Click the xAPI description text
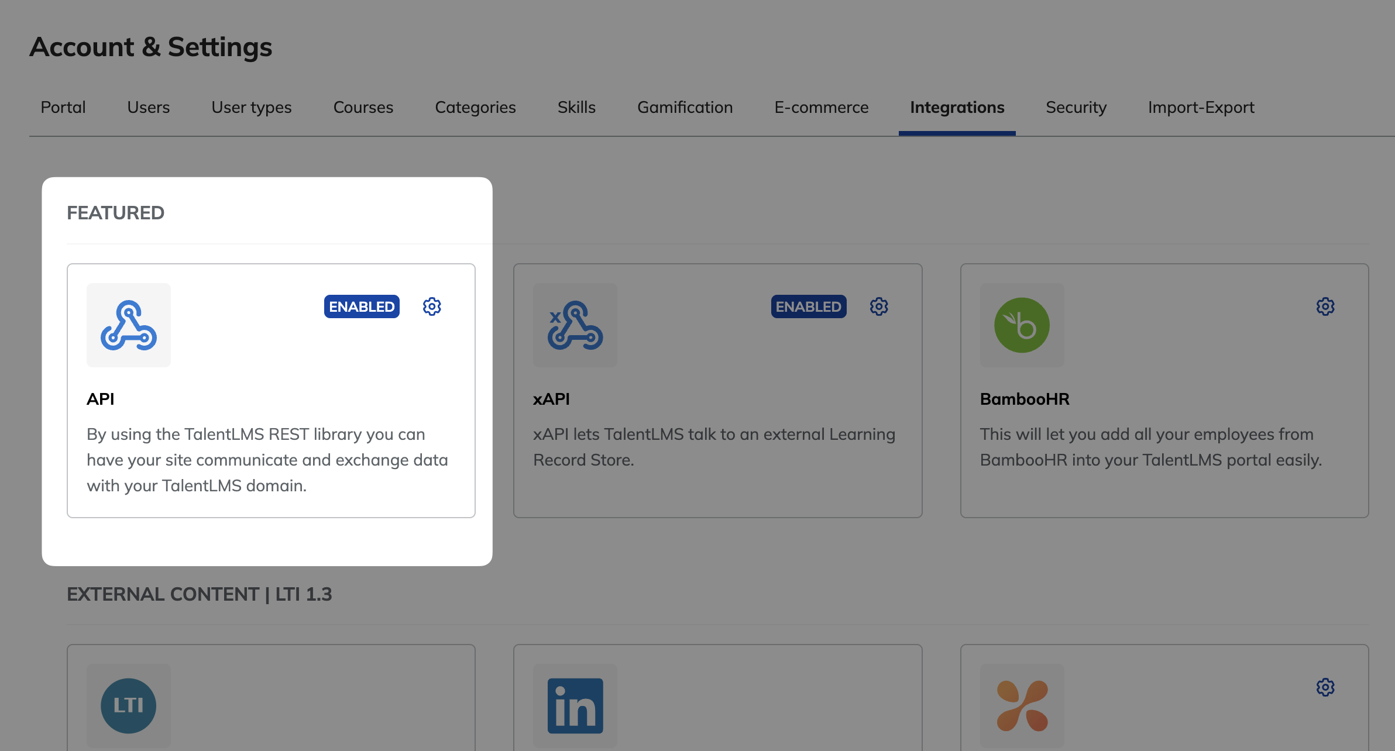1395x751 pixels. pos(714,447)
